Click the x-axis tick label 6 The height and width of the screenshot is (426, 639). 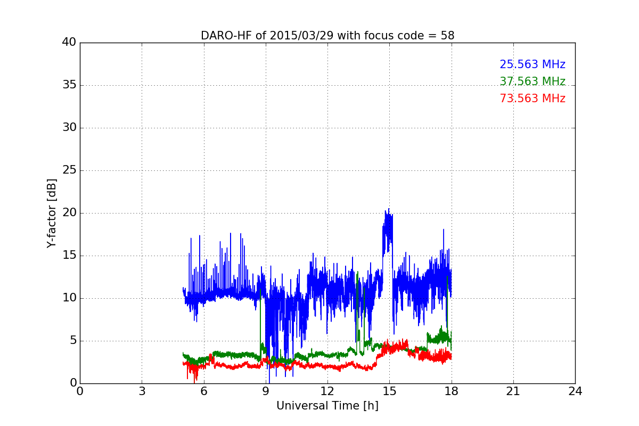pos(204,391)
